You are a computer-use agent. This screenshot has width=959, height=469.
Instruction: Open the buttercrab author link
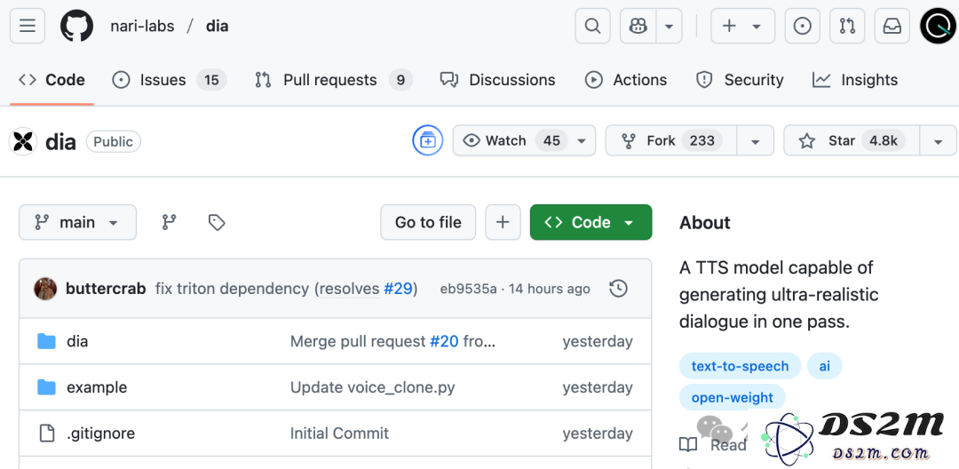(x=106, y=289)
